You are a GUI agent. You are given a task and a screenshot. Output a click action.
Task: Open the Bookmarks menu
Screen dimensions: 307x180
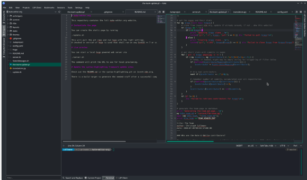(49, 7)
